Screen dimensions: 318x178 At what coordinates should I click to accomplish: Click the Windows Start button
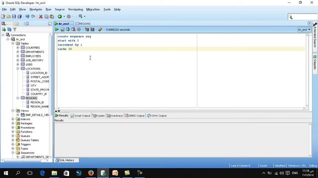coord(6,173)
